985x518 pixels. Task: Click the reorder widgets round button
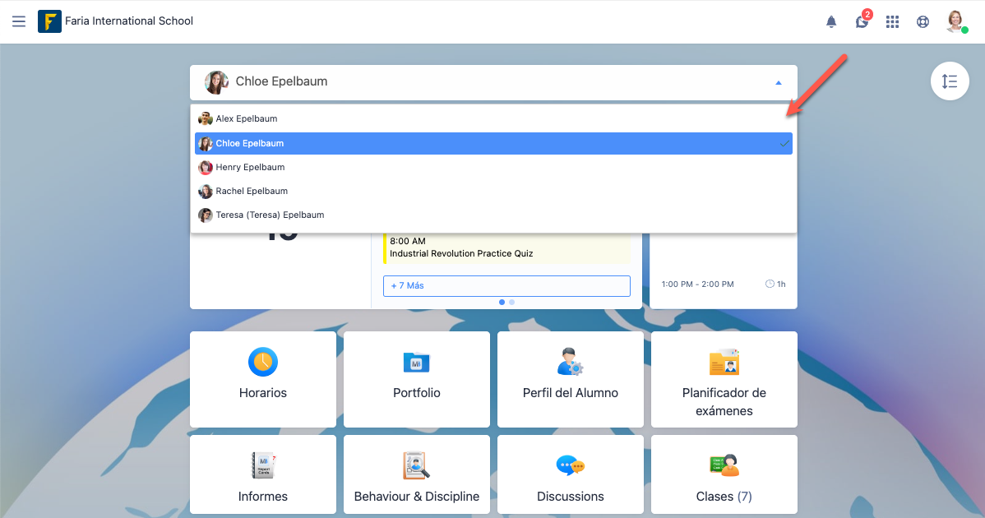pos(950,81)
